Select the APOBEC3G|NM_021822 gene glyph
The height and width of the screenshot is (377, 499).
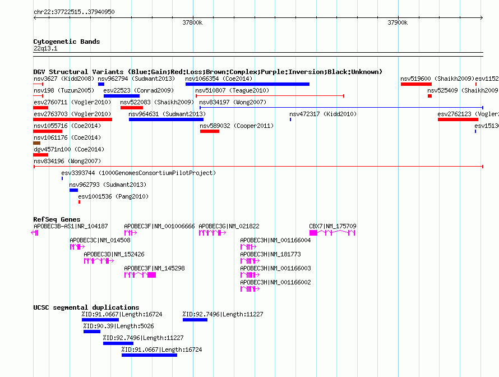(212, 233)
